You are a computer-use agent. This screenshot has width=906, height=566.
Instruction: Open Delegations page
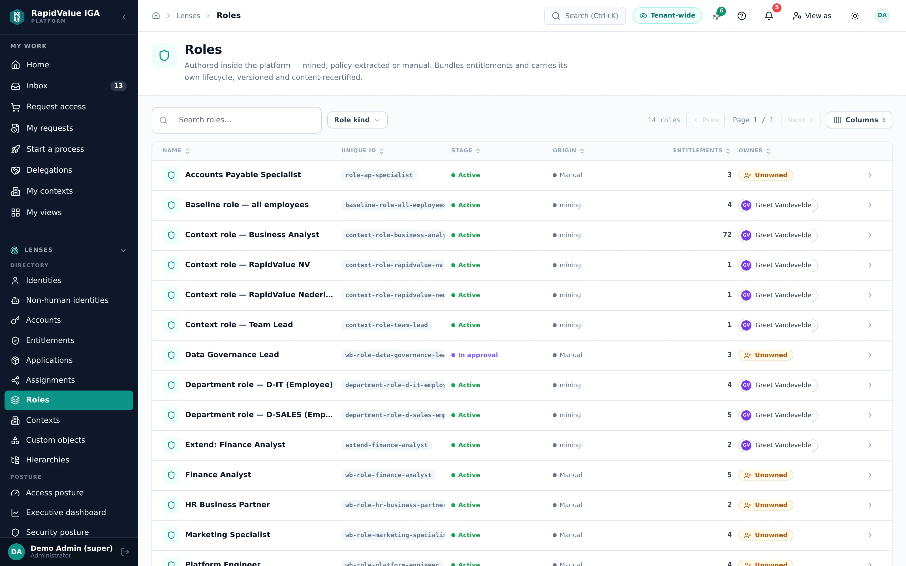[x=69, y=170]
